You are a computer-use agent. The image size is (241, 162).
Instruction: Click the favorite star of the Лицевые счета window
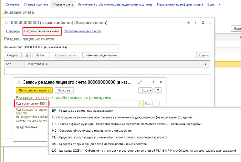7,23
